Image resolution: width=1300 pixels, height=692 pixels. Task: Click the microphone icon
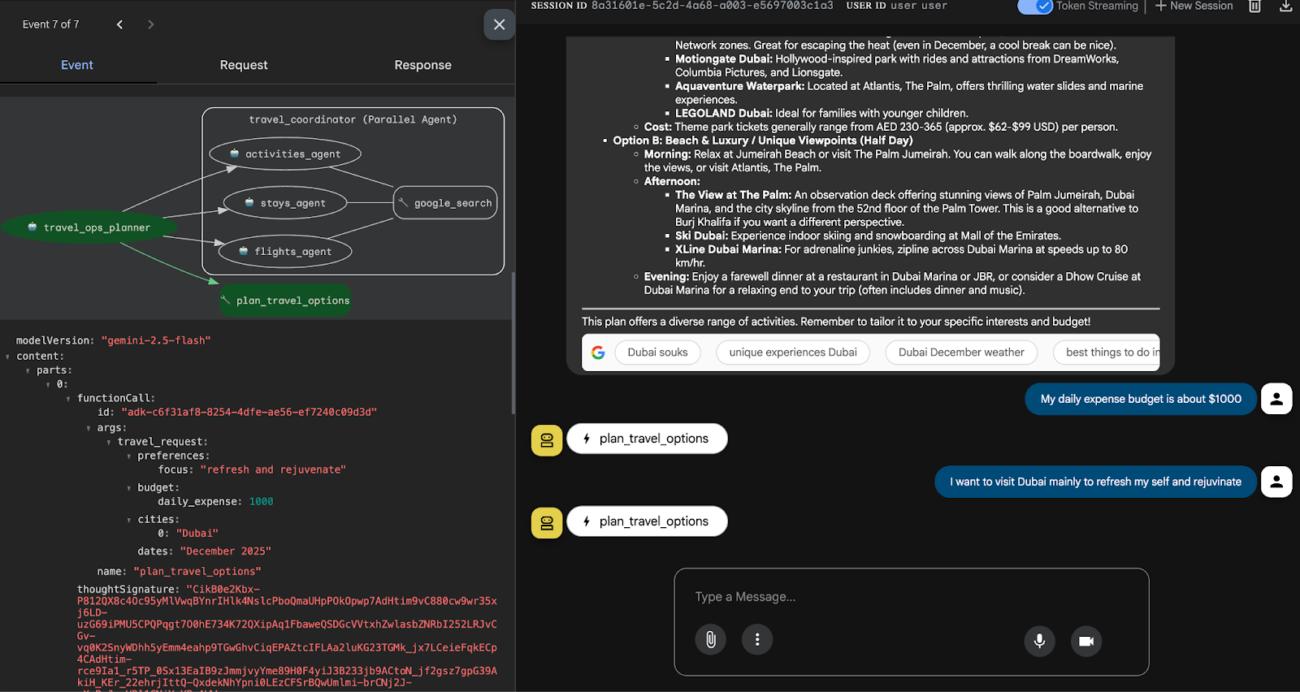coord(1038,641)
